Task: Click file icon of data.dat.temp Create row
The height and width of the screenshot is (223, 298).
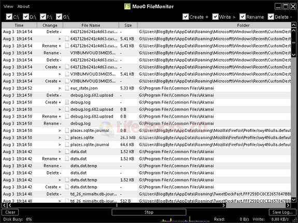Action: point(67,187)
